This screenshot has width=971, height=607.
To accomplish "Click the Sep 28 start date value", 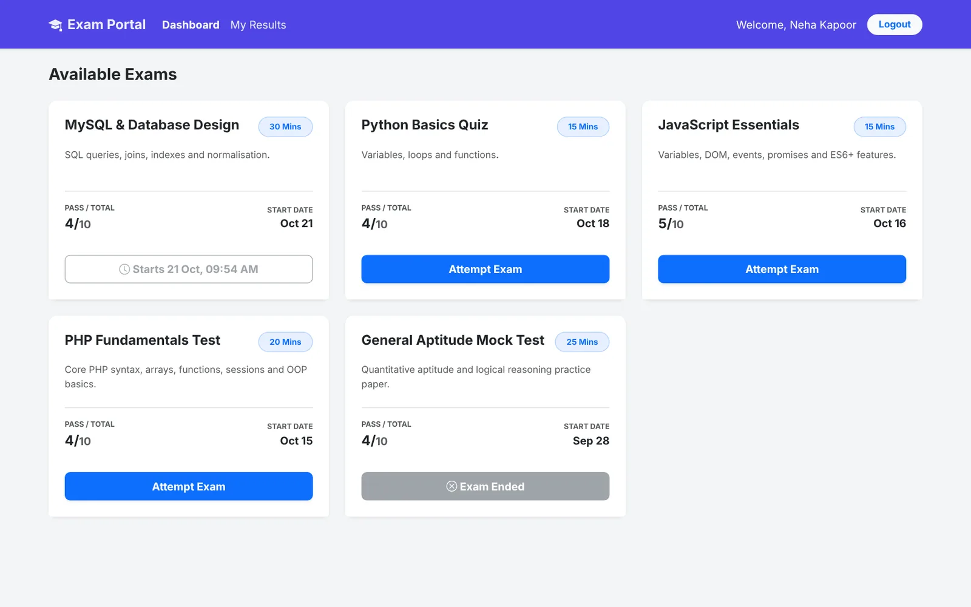I will pyautogui.click(x=591, y=441).
